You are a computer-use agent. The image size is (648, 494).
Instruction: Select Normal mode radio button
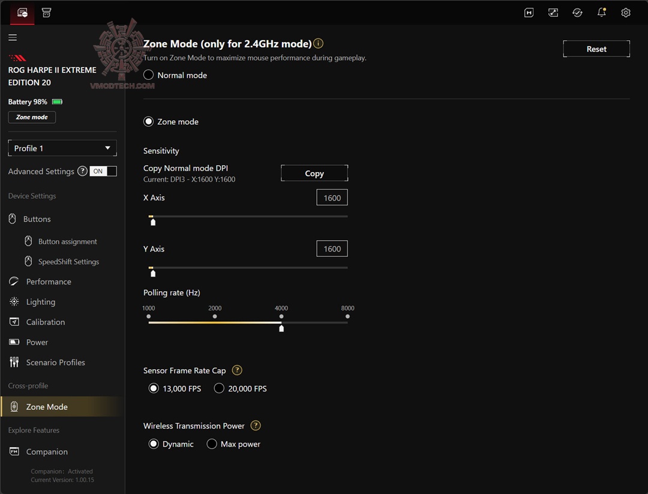(x=148, y=75)
